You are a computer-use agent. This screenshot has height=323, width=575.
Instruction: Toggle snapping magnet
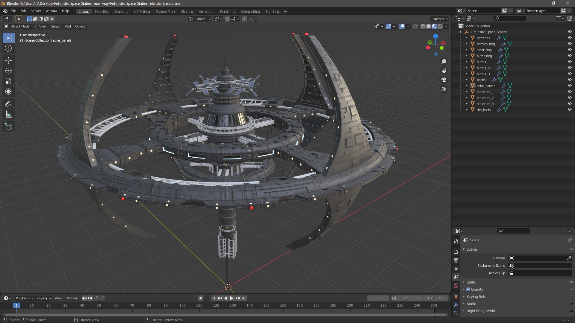pos(227,19)
